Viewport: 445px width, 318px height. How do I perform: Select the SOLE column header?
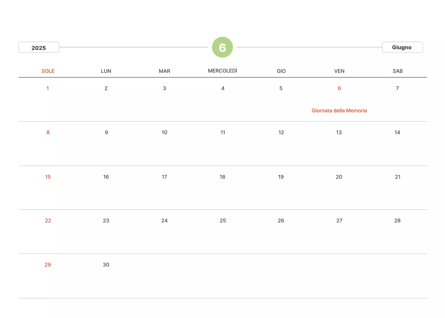coord(48,71)
